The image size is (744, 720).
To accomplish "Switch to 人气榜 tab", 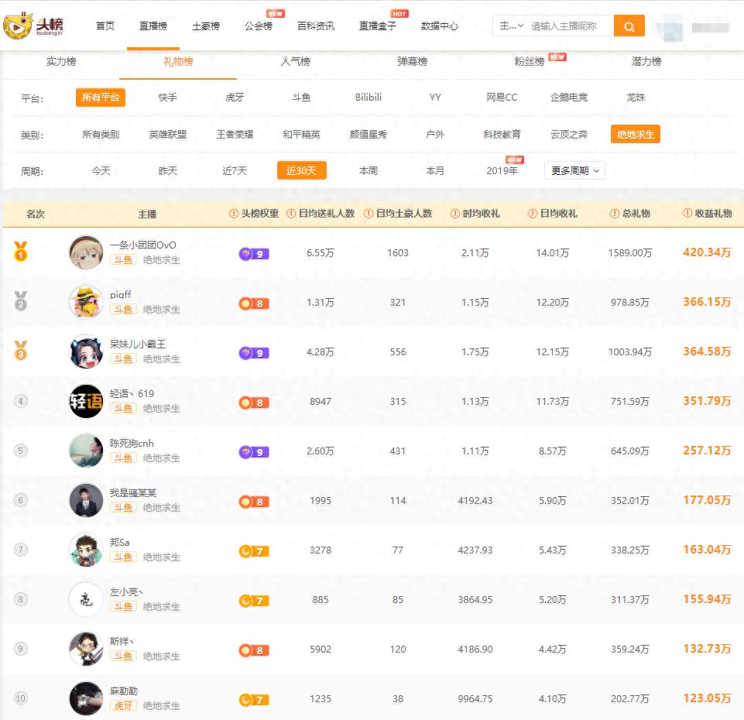I will tap(295, 61).
